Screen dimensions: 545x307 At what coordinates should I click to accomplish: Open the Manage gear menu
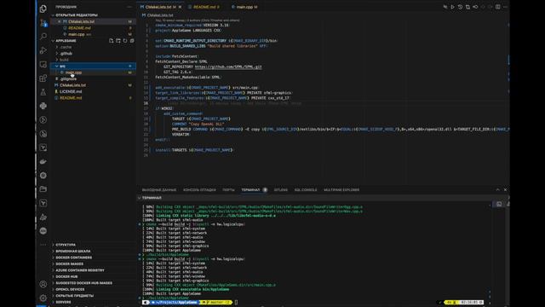[x=43, y=298]
